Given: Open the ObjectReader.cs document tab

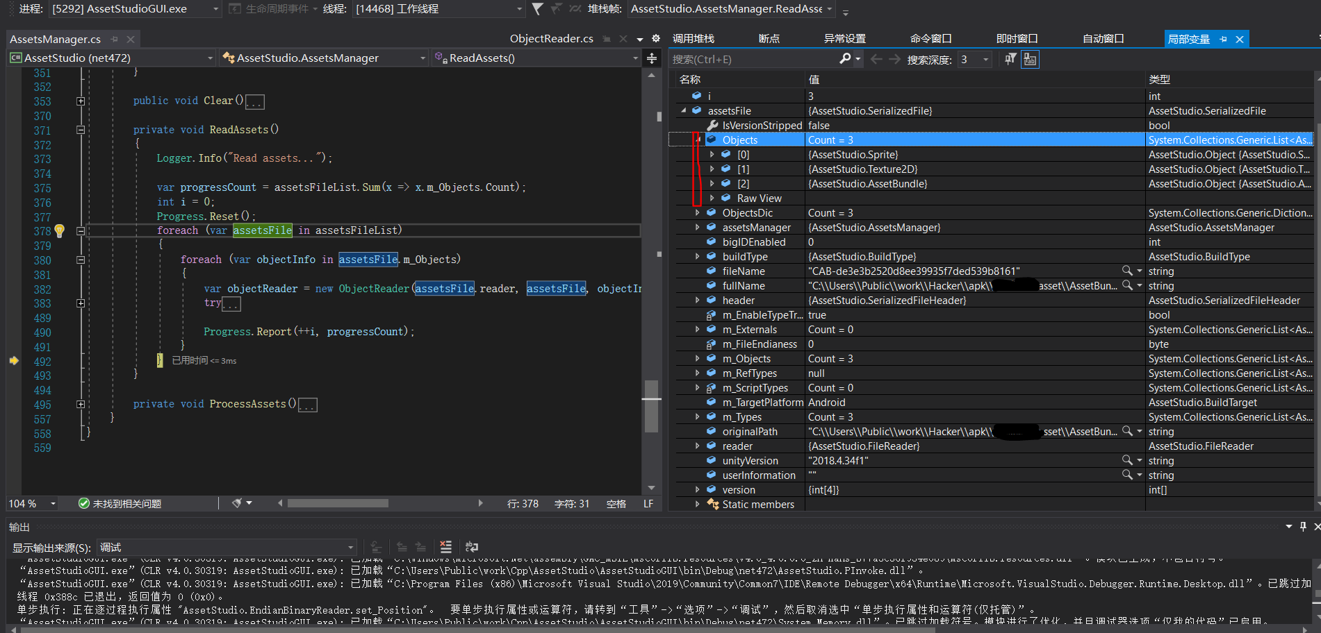Looking at the screenshot, I should (x=551, y=39).
